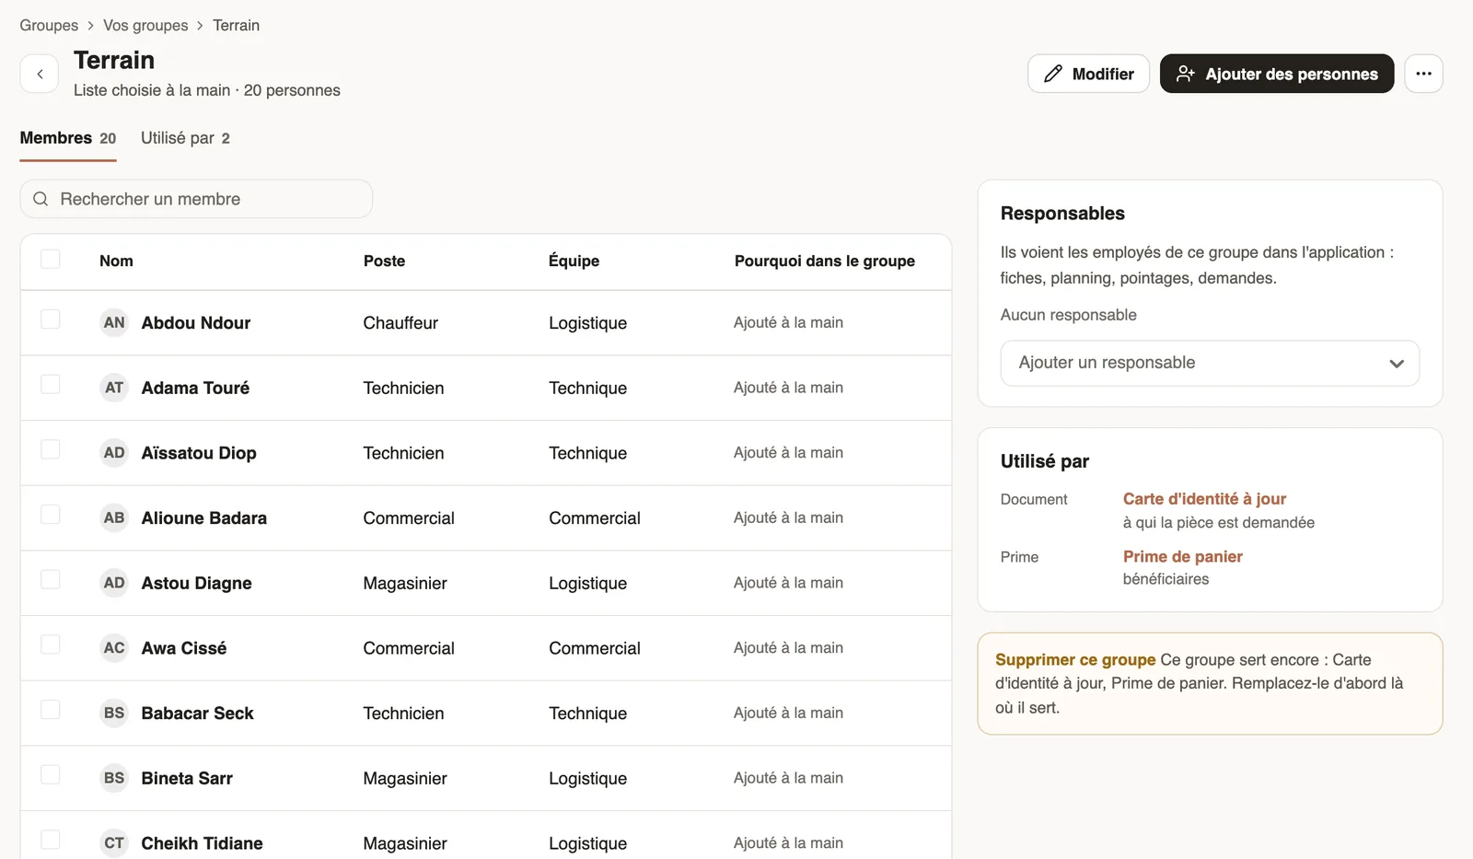Toggle the select-all checkbox in table header
The height and width of the screenshot is (859, 1473).
(51, 260)
